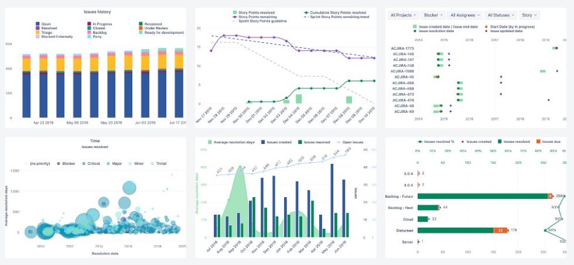The image size is (574, 265).
Task: Hide the Story Points remaining series
Action: (x=254, y=17)
